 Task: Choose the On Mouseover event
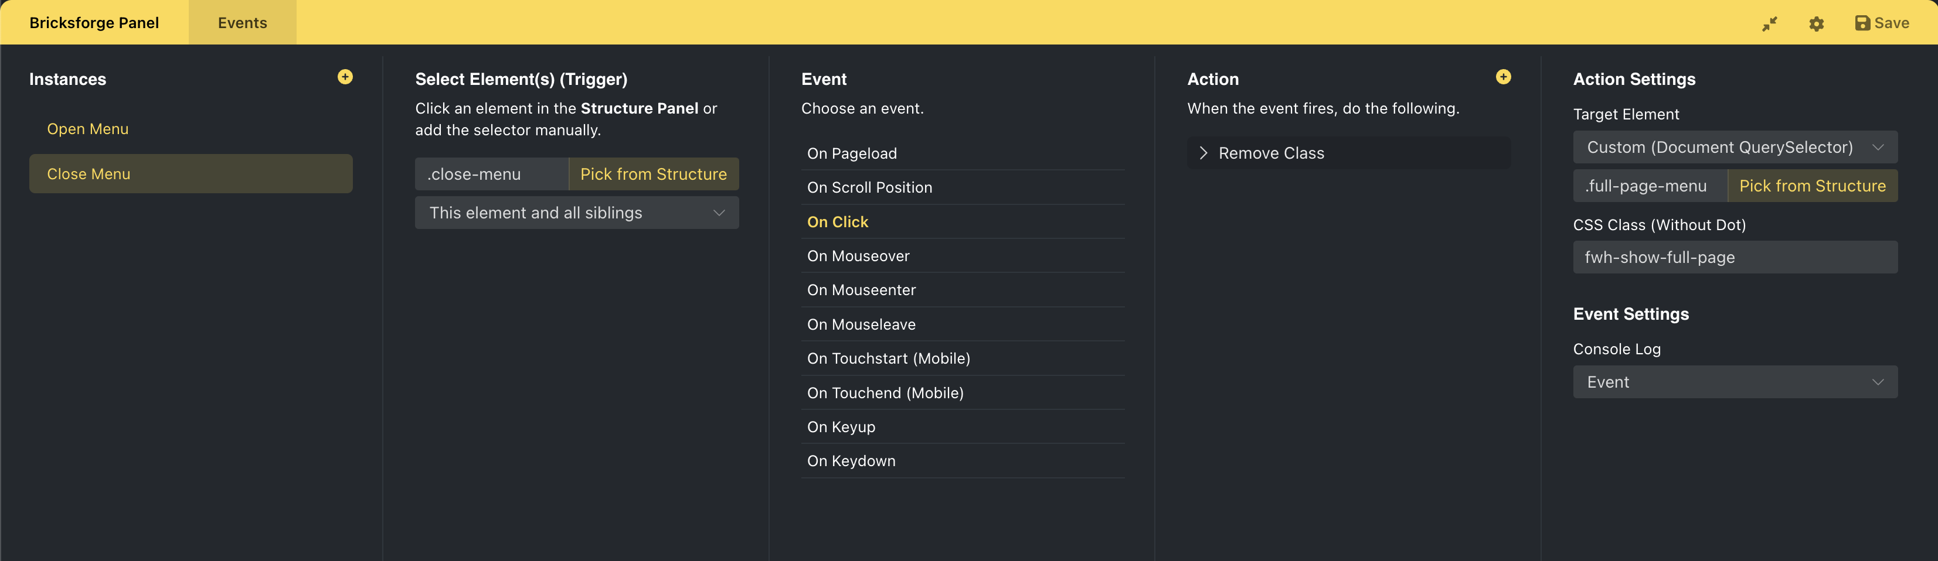[858, 256]
